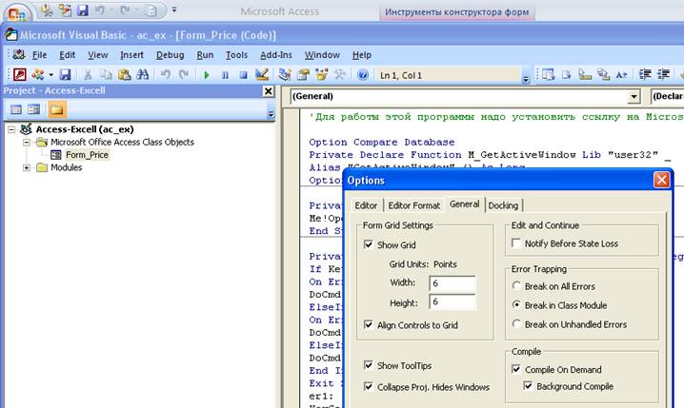
Task: Collapse the Access-Excell (ac_ex) project node
Action: point(11,129)
